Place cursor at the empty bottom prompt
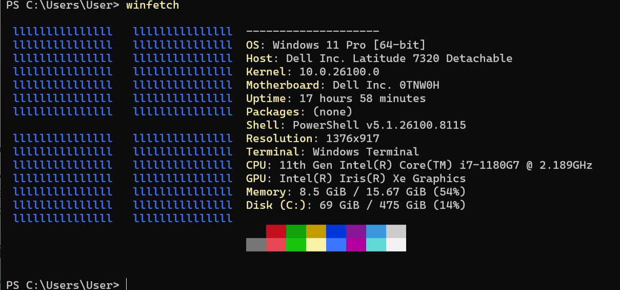 tap(127, 285)
